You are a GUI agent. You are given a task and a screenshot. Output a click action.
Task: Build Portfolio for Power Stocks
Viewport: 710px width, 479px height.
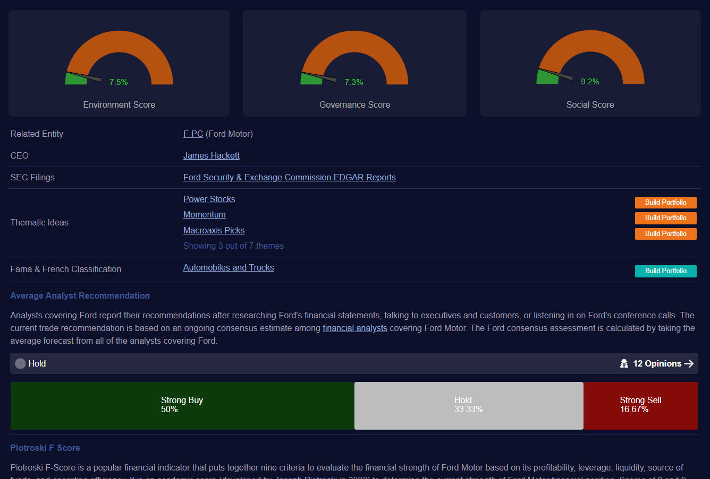tap(666, 203)
